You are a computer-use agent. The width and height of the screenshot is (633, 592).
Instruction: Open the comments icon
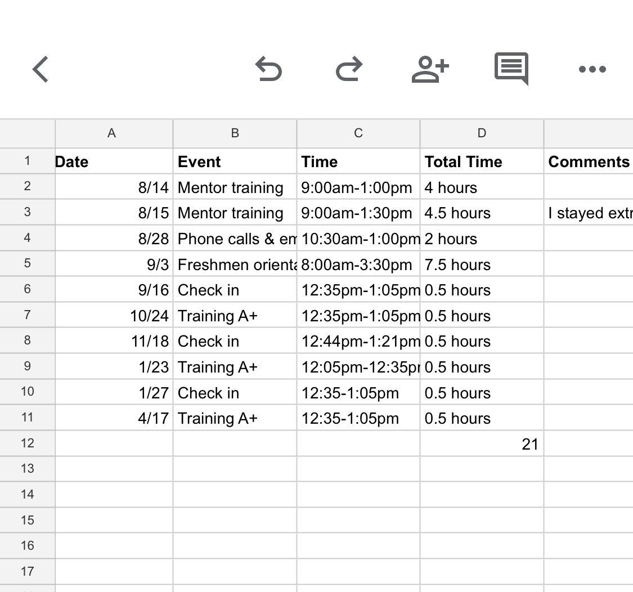pyautogui.click(x=511, y=69)
